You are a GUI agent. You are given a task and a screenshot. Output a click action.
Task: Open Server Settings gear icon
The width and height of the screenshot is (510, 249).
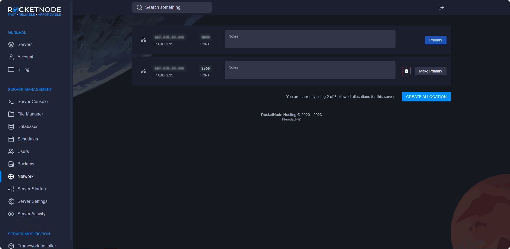11,201
